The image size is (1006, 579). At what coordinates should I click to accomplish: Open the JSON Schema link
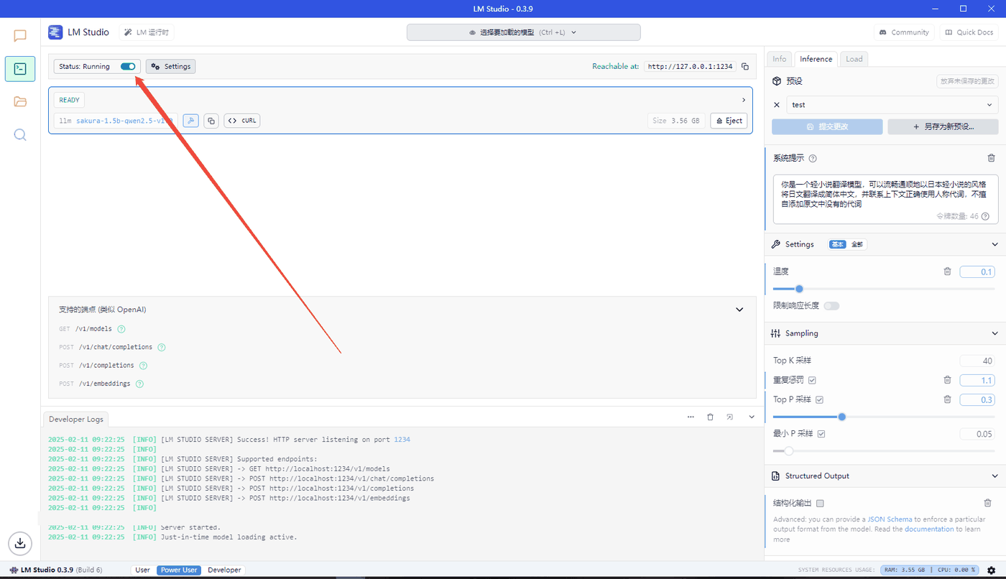[x=890, y=519]
